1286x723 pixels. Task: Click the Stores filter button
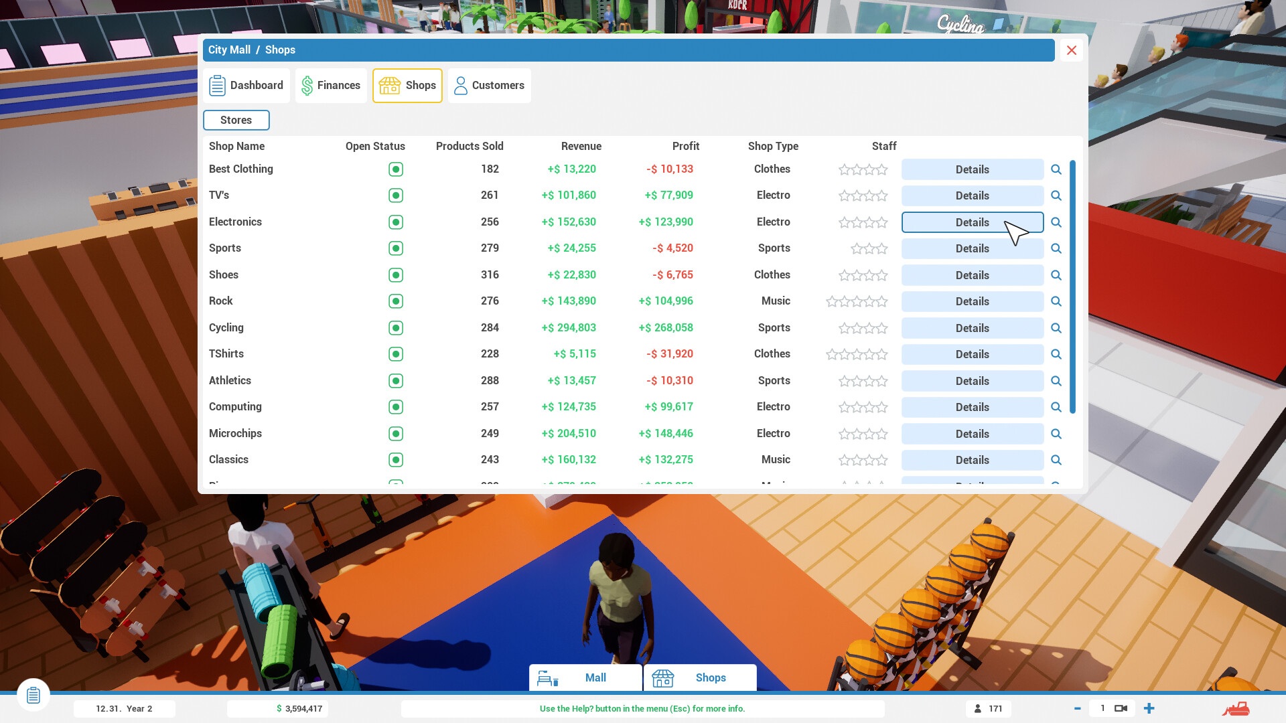pos(236,120)
